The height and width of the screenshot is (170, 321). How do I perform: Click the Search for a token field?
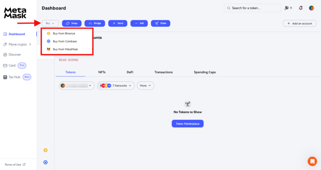tap(252, 8)
